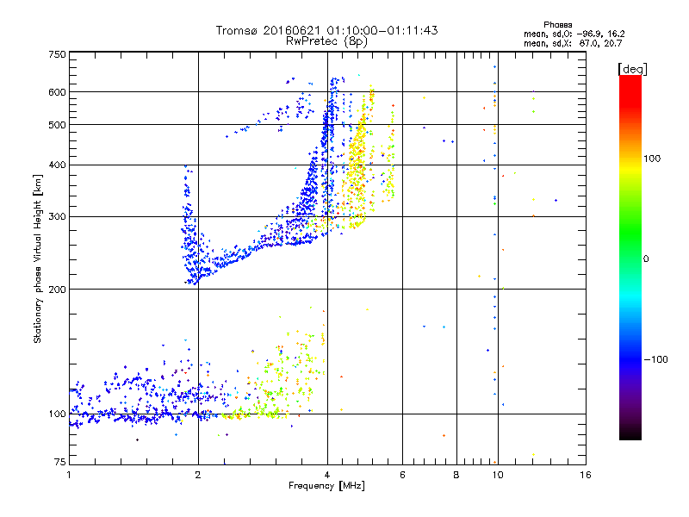The height and width of the screenshot is (517, 689).
Task: Click the '[deg]' colorbar unit label
Action: click(632, 70)
